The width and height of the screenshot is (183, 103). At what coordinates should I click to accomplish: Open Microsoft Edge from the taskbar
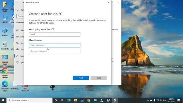point(69,100)
